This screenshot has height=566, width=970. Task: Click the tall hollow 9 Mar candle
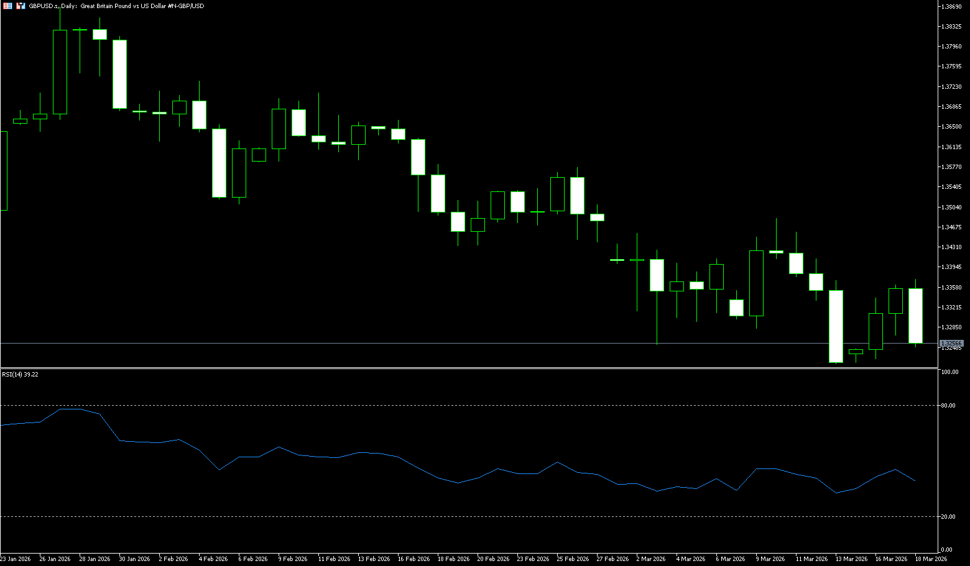[756, 283]
